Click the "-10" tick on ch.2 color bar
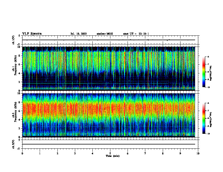This screenshot has width=223, height=172. (x=208, y=133)
